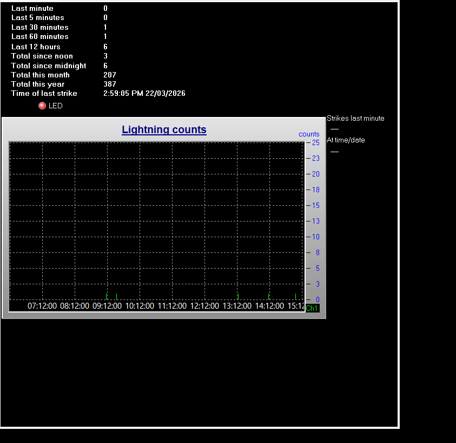Viewport: 456px width, 443px height.
Task: Click the green strike spike near 14:12:00
Action: point(269,296)
